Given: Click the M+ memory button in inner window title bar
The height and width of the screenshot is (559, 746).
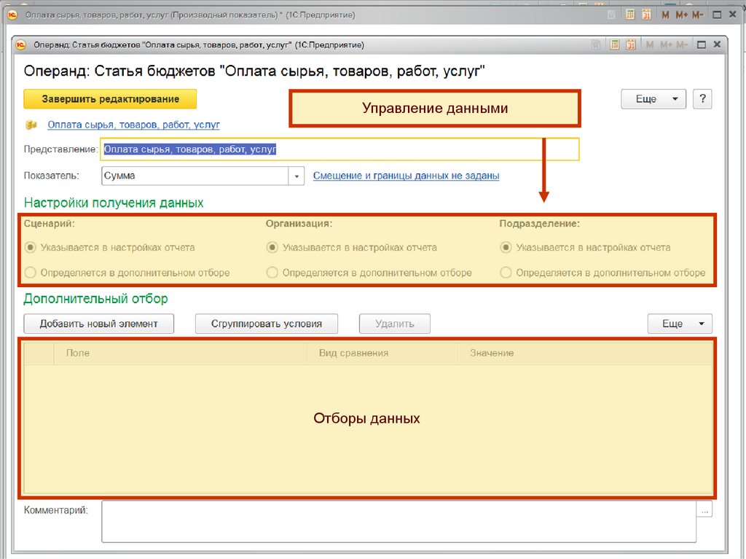Looking at the screenshot, I should coord(666,44).
